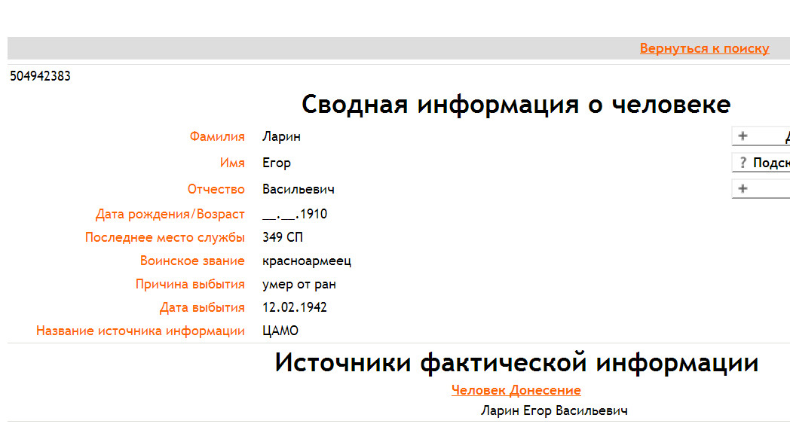790x427 pixels.
Task: Select the rank value красноармеец
Action: (306, 261)
